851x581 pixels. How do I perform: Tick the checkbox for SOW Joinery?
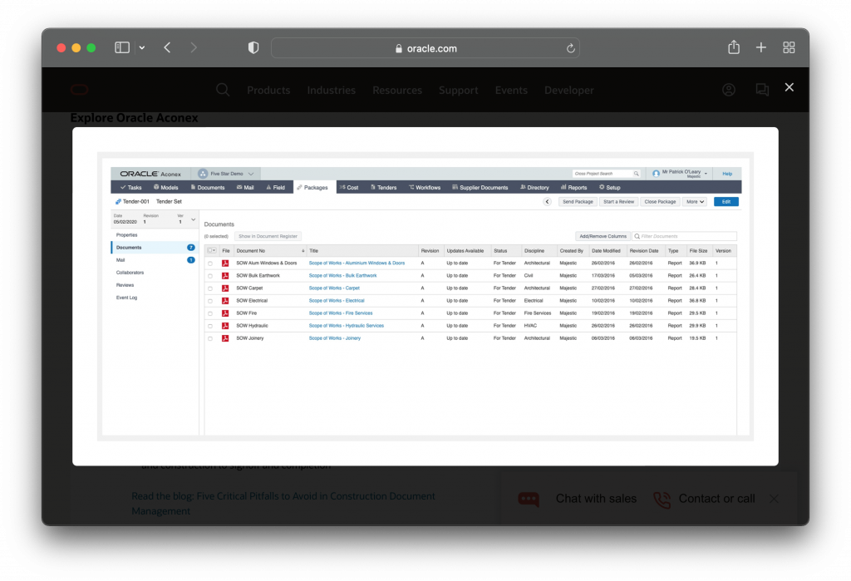coord(210,338)
